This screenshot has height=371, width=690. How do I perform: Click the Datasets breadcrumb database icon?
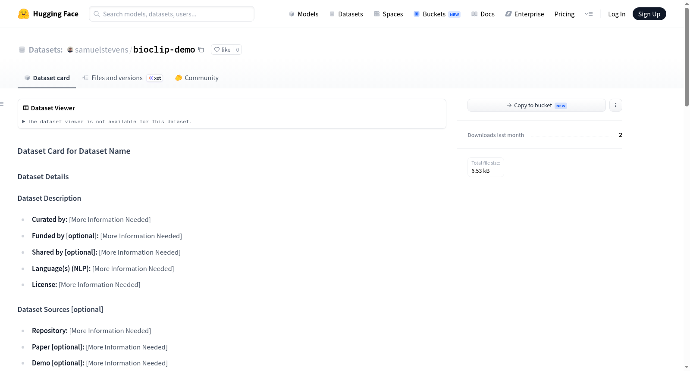coord(22,50)
